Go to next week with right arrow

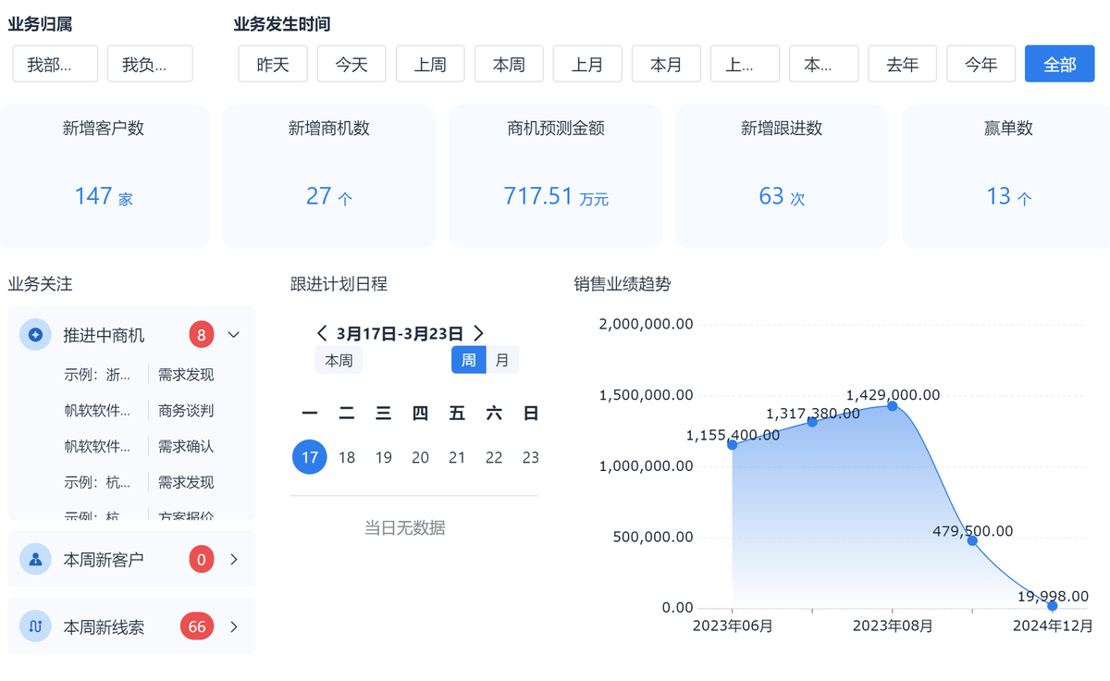click(x=478, y=333)
